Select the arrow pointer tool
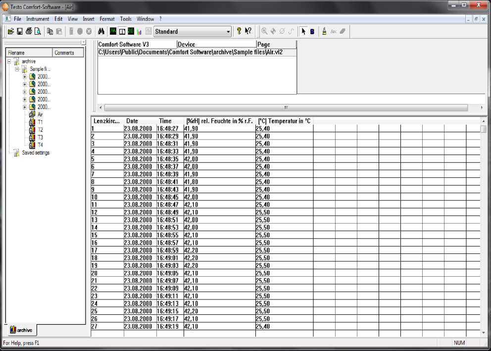 [x=303, y=31]
